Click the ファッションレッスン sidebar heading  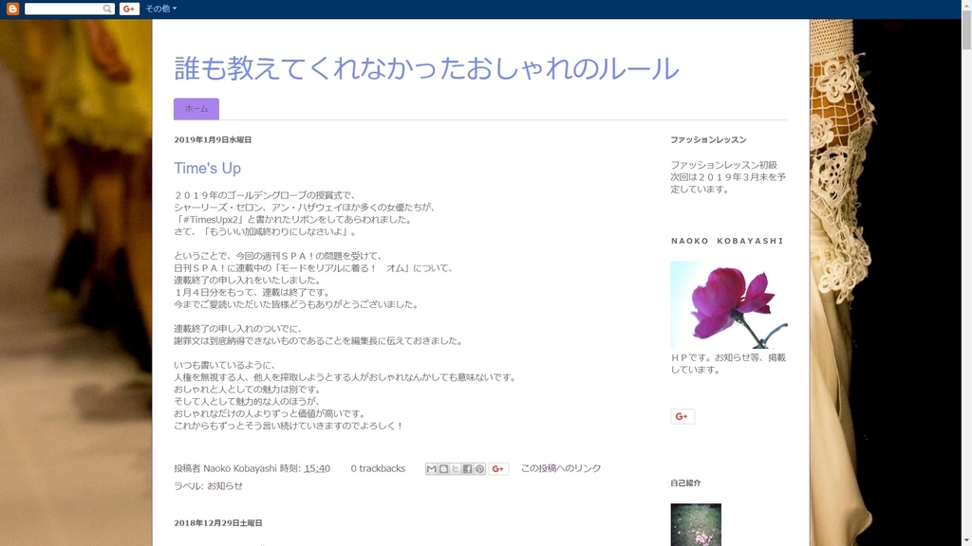(x=708, y=140)
